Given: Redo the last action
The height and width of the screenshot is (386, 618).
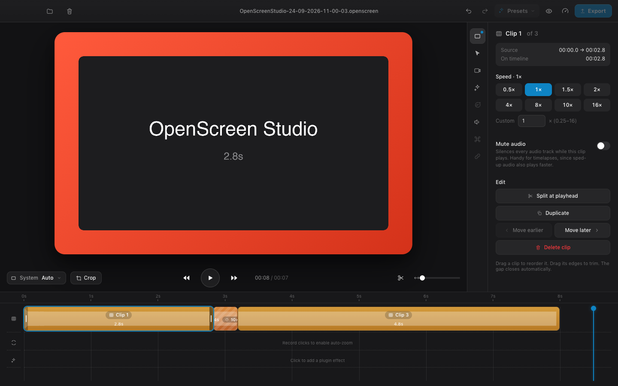Looking at the screenshot, I should click(x=485, y=11).
